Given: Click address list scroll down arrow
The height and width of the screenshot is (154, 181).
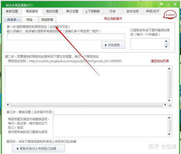Looking at the screenshot, I should pyautogui.click(x=169, y=100).
